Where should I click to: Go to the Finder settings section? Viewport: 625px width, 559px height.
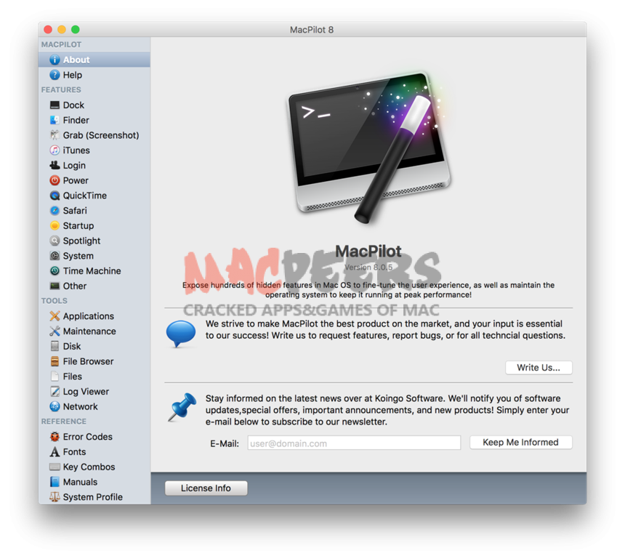pyautogui.click(x=94, y=120)
